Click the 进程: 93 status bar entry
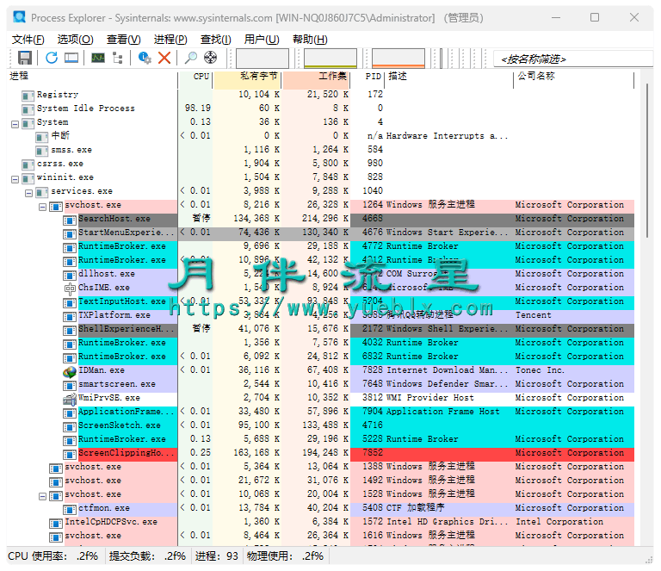This screenshot has width=661, height=571. coord(217,556)
